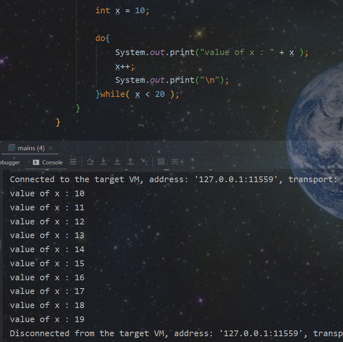
Task: Click 'out' in the first System.out.print call
Action: tap(157, 52)
